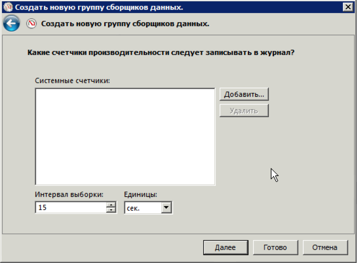Screen dimensions: 358x263
Task: Click inside the Системные счетчики list box
Action: [x=125, y=136]
